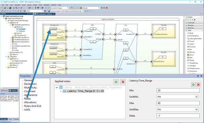This screenshot has height=123, width=204.
Task: Open the Multiplicity properties page
Action: 30,88
